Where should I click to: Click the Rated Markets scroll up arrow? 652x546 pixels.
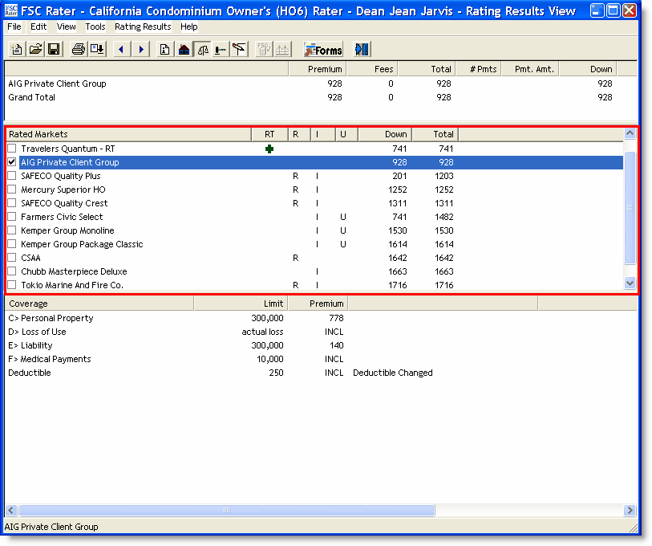(630, 133)
